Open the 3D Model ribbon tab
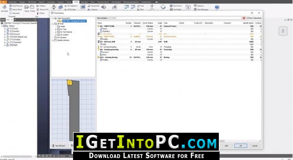 pos(32,2)
